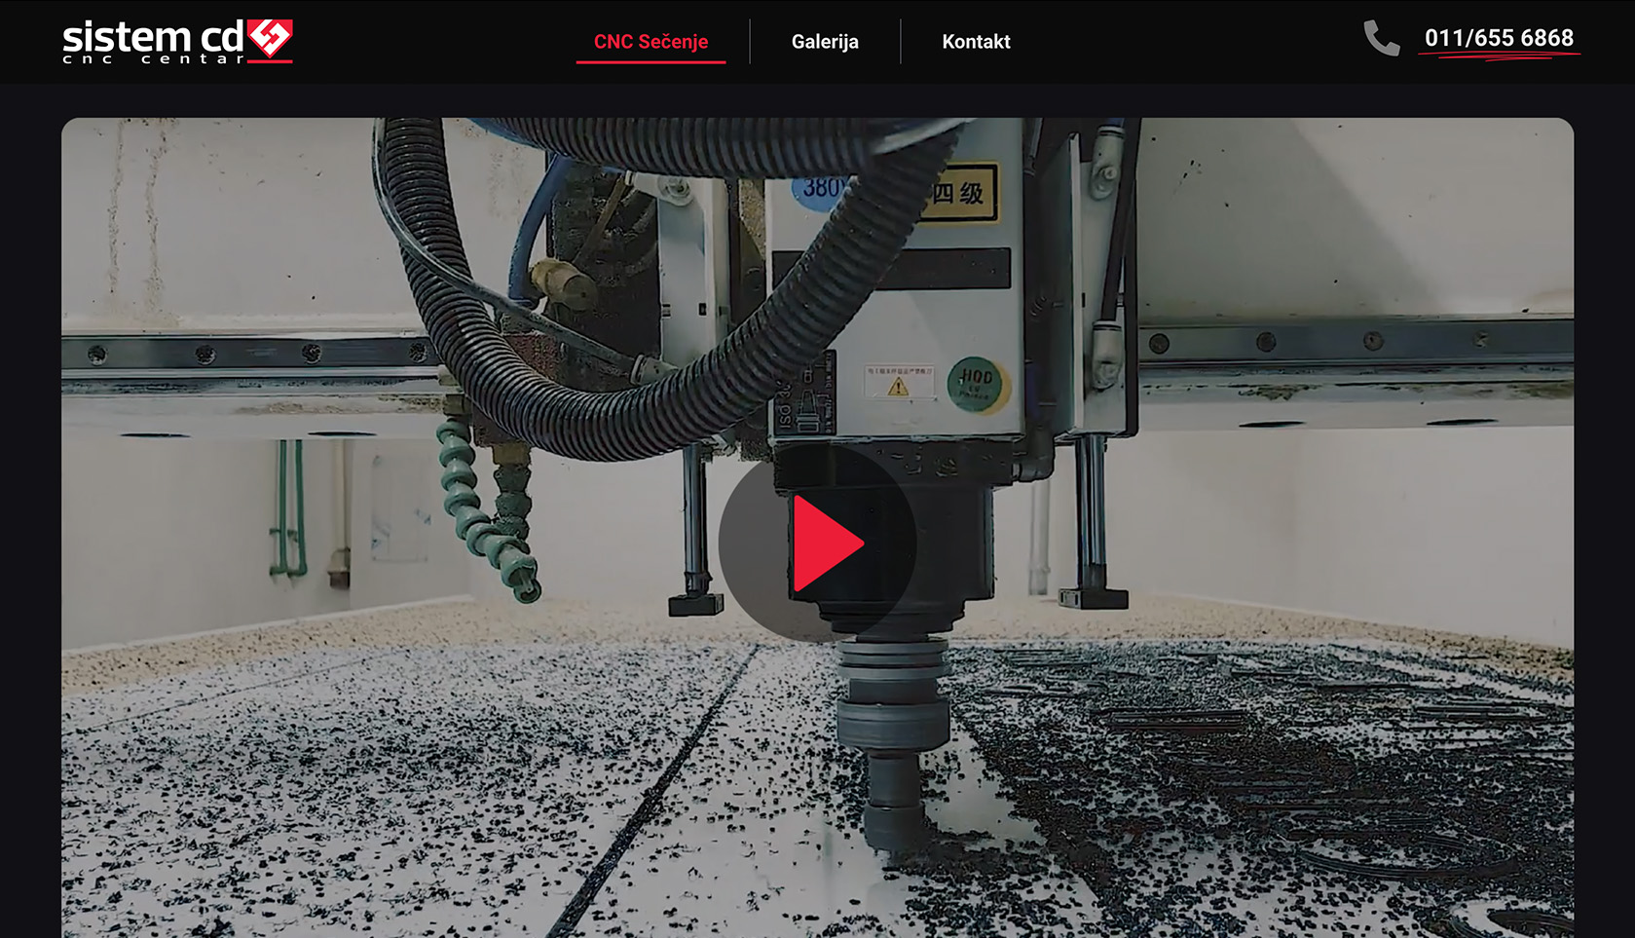The height and width of the screenshot is (938, 1635).
Task: Click the yellow warning triangle sticker
Action: [898, 385]
